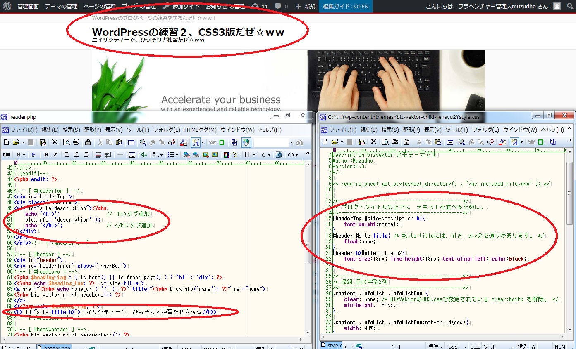Open print preview in style.css window

point(385,142)
